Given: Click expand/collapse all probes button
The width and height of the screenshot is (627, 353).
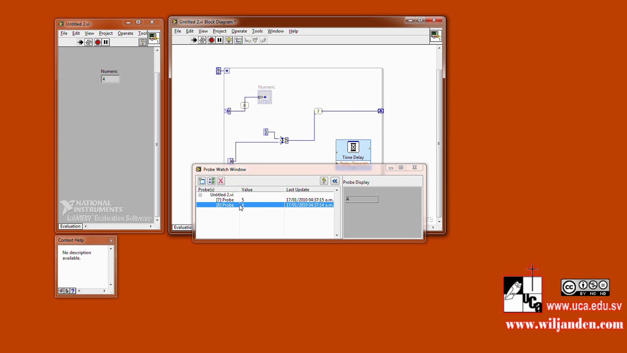Looking at the screenshot, I should tap(211, 181).
